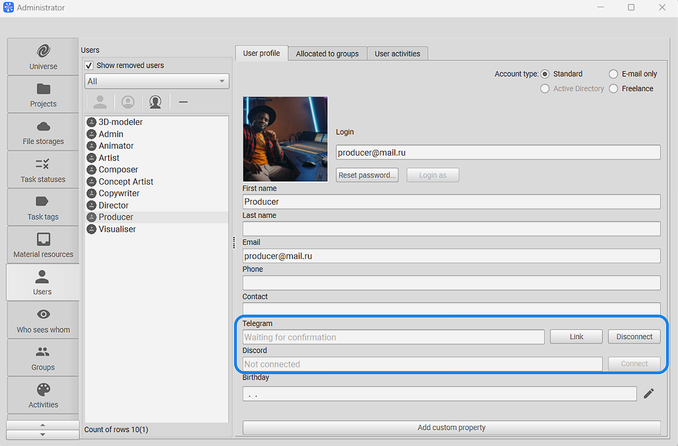Click the Email input field
This screenshot has height=446, width=678.
coord(451,256)
